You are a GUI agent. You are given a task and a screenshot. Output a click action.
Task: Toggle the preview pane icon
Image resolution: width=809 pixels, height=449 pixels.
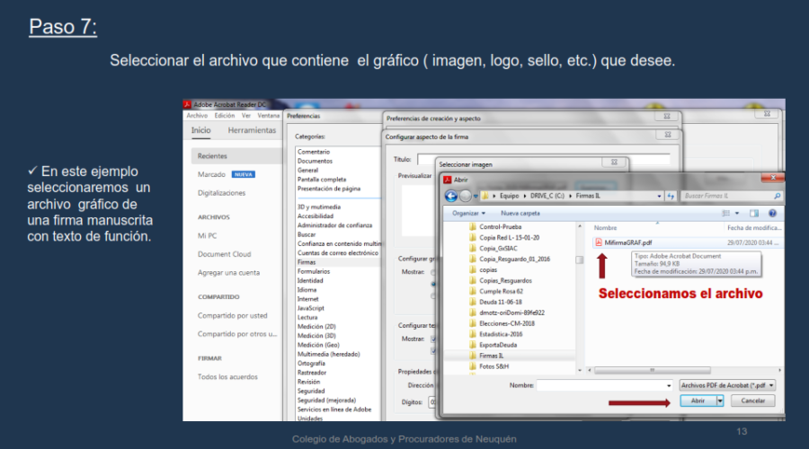click(754, 213)
